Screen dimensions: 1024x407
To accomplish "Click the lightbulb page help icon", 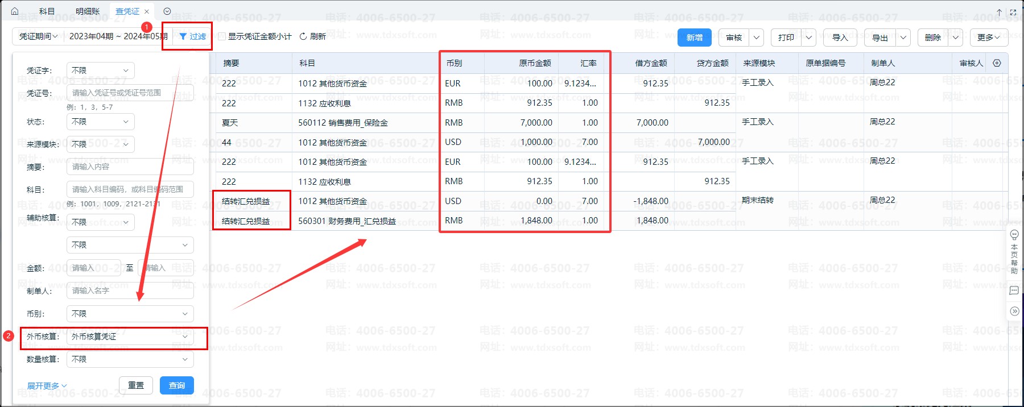I will (1014, 235).
